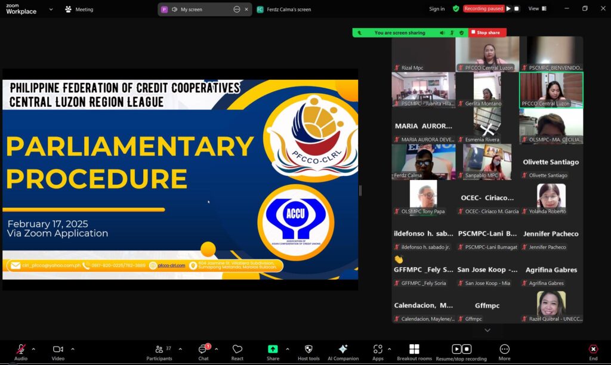611x365 pixels.
Task: Show more participants with down chevron
Action: pos(487,330)
